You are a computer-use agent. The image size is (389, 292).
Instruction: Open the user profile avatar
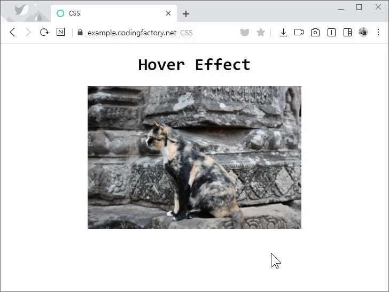pyautogui.click(x=363, y=32)
